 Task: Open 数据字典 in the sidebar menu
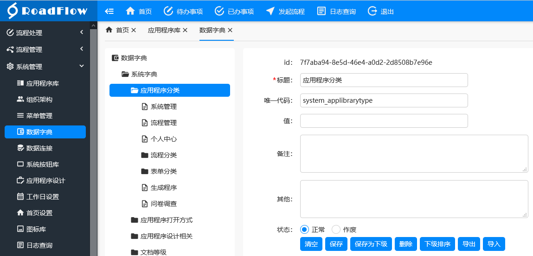(45, 132)
